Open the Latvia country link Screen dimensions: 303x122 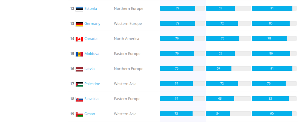coord(89,69)
